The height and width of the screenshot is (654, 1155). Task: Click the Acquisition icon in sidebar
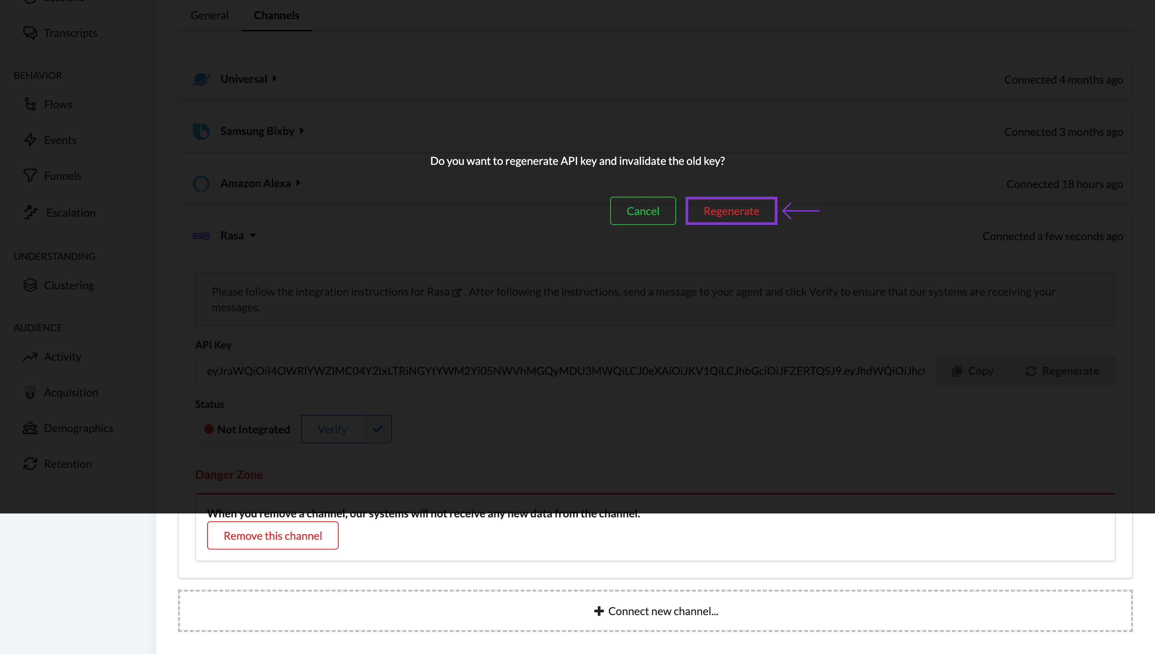[29, 392]
